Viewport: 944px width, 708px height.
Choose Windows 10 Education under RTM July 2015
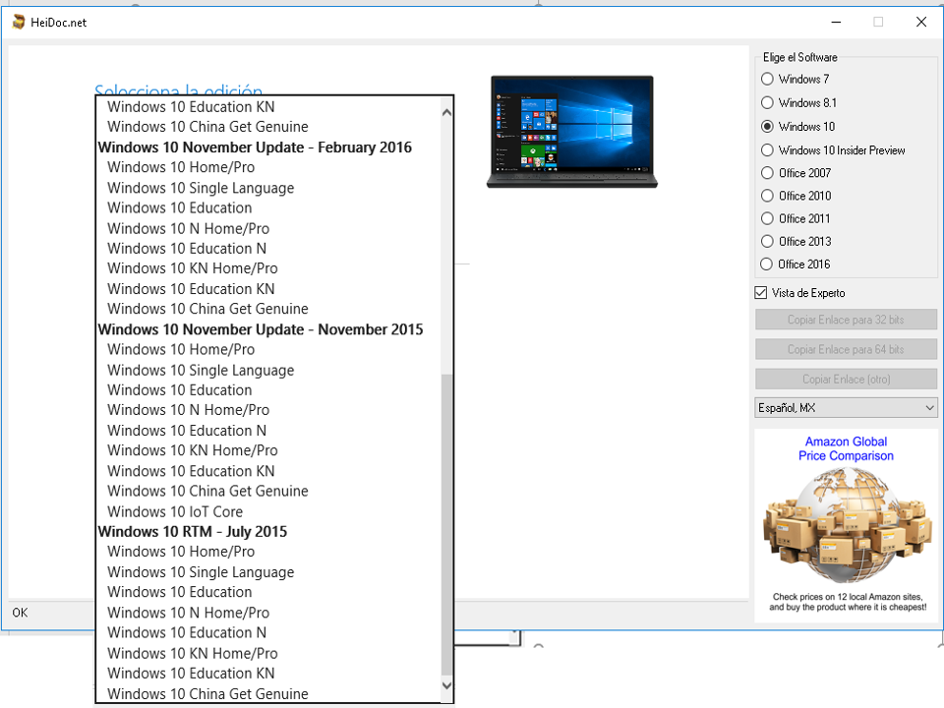[179, 592]
